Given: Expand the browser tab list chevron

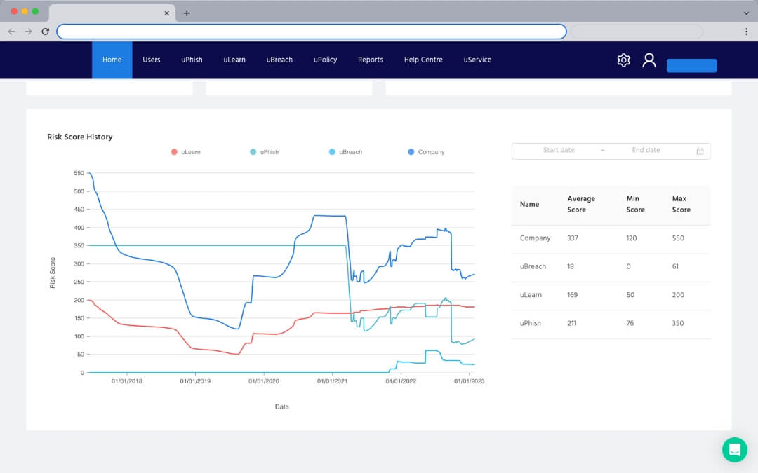Looking at the screenshot, I should (x=746, y=13).
